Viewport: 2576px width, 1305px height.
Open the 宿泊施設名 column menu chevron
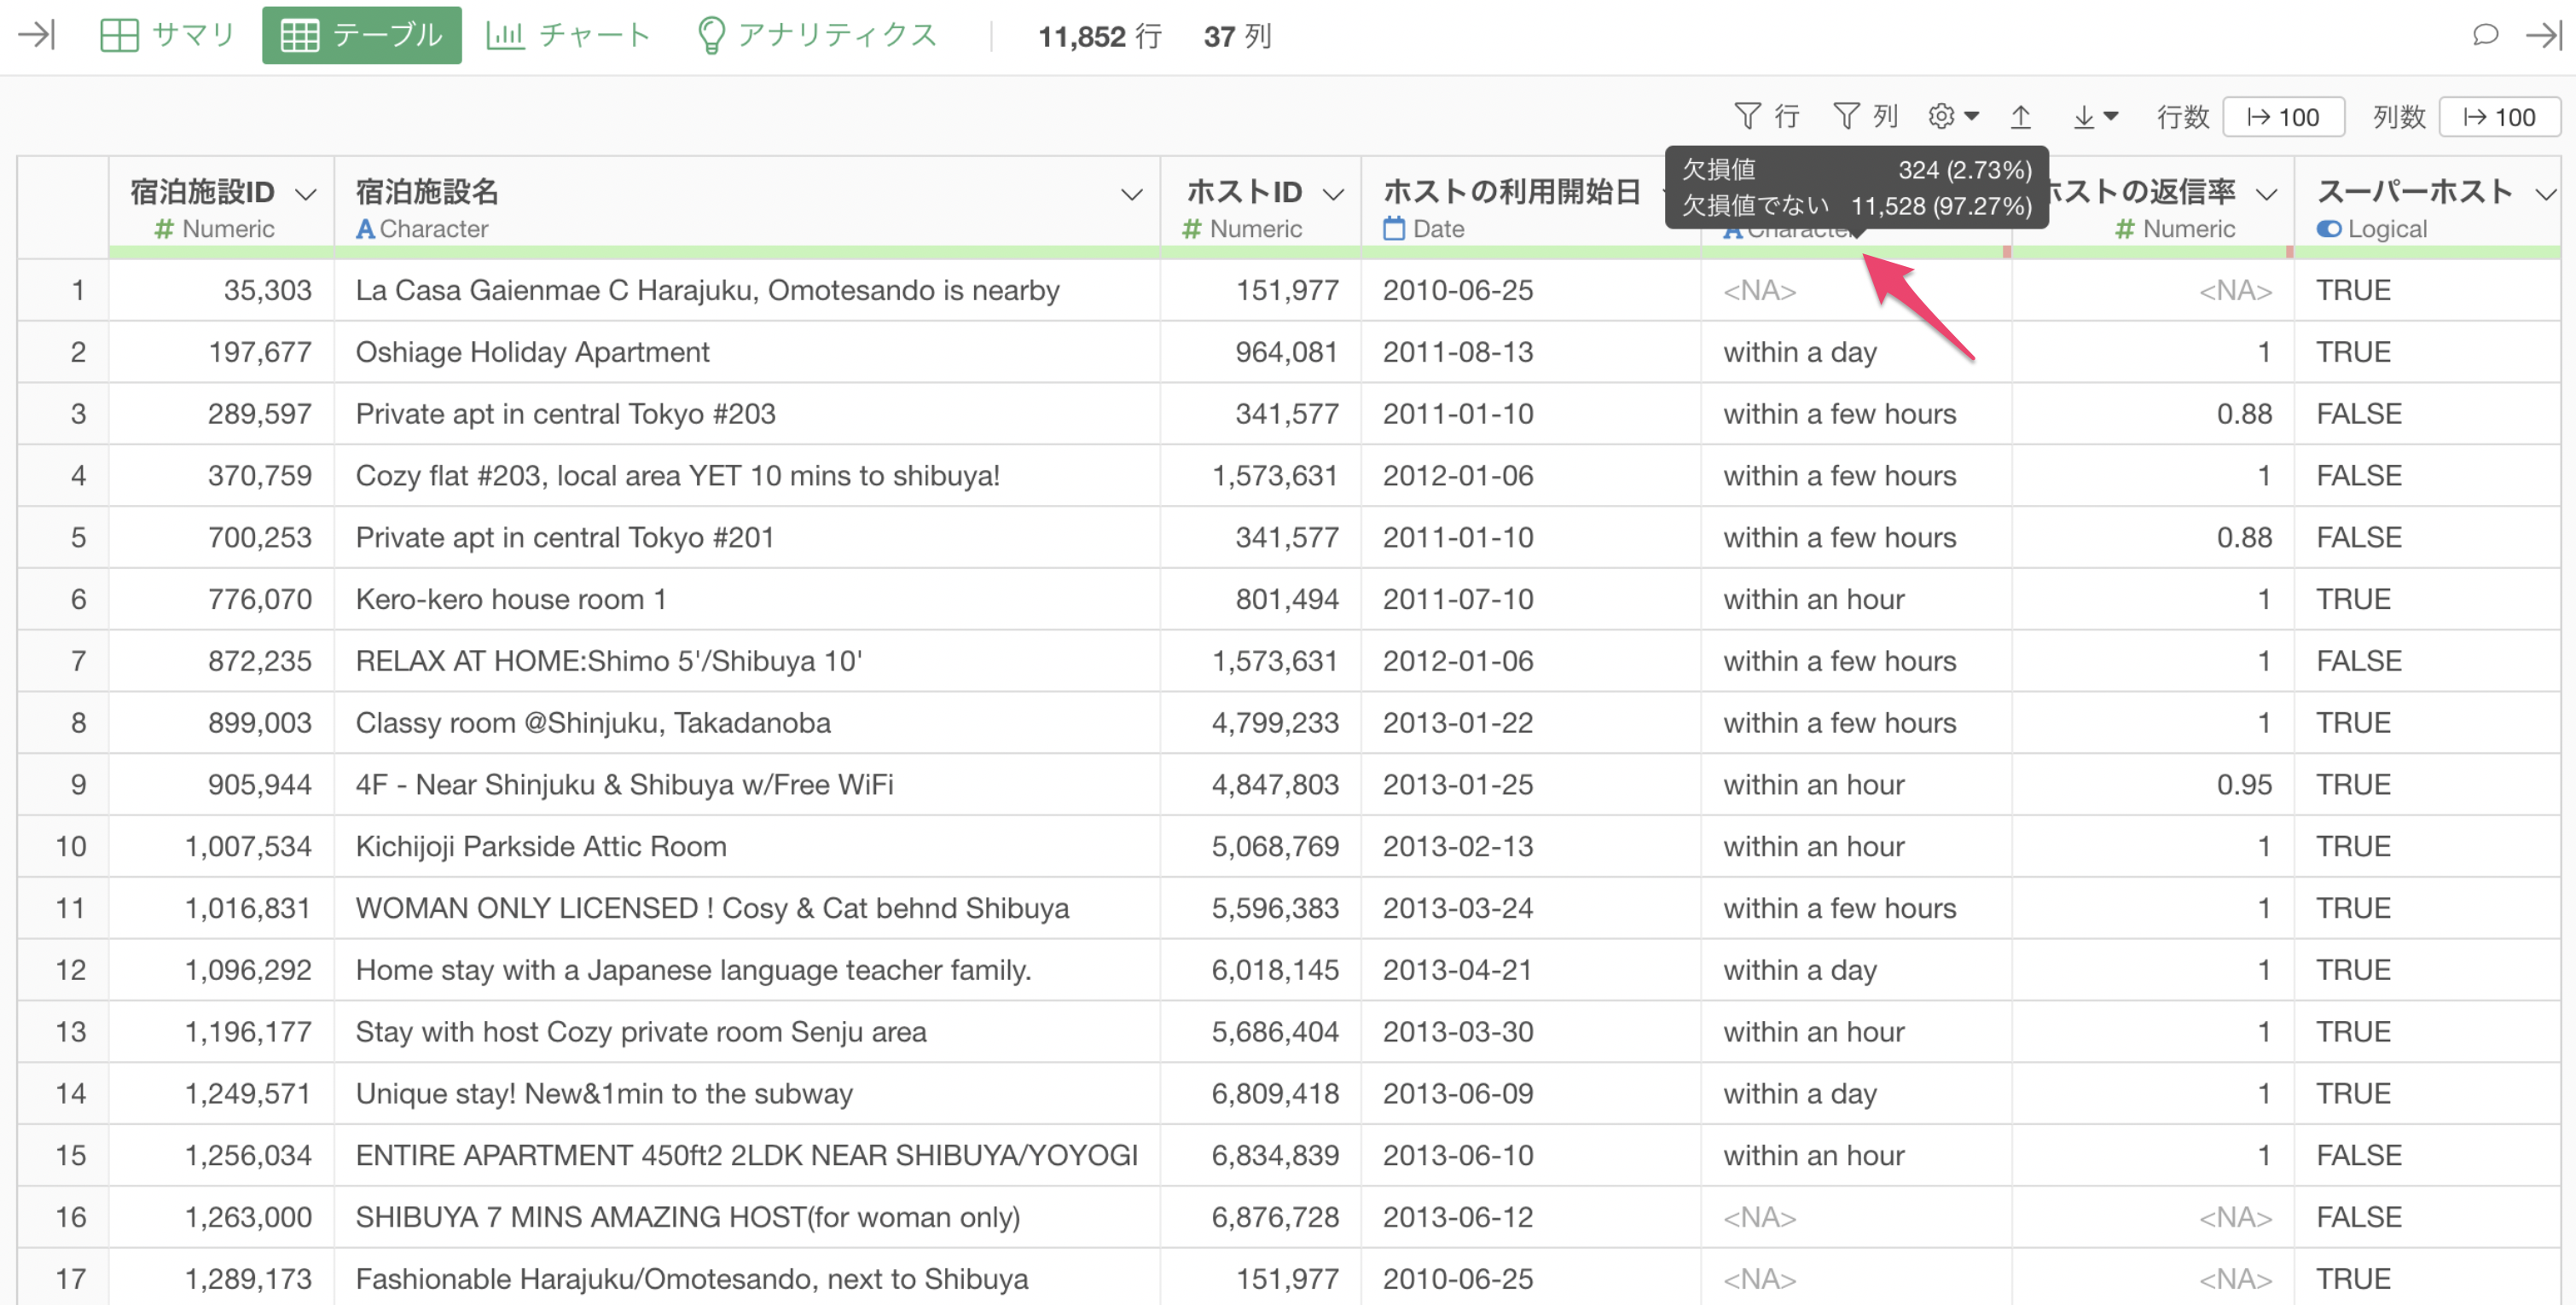1131,193
